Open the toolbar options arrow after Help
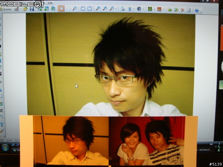 click(201, 13)
